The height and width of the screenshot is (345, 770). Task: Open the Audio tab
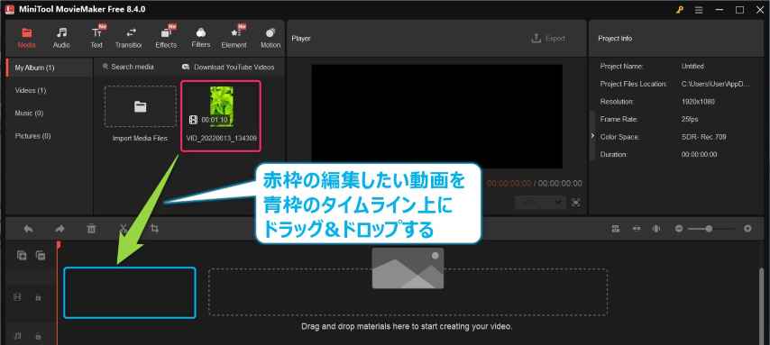[61, 38]
